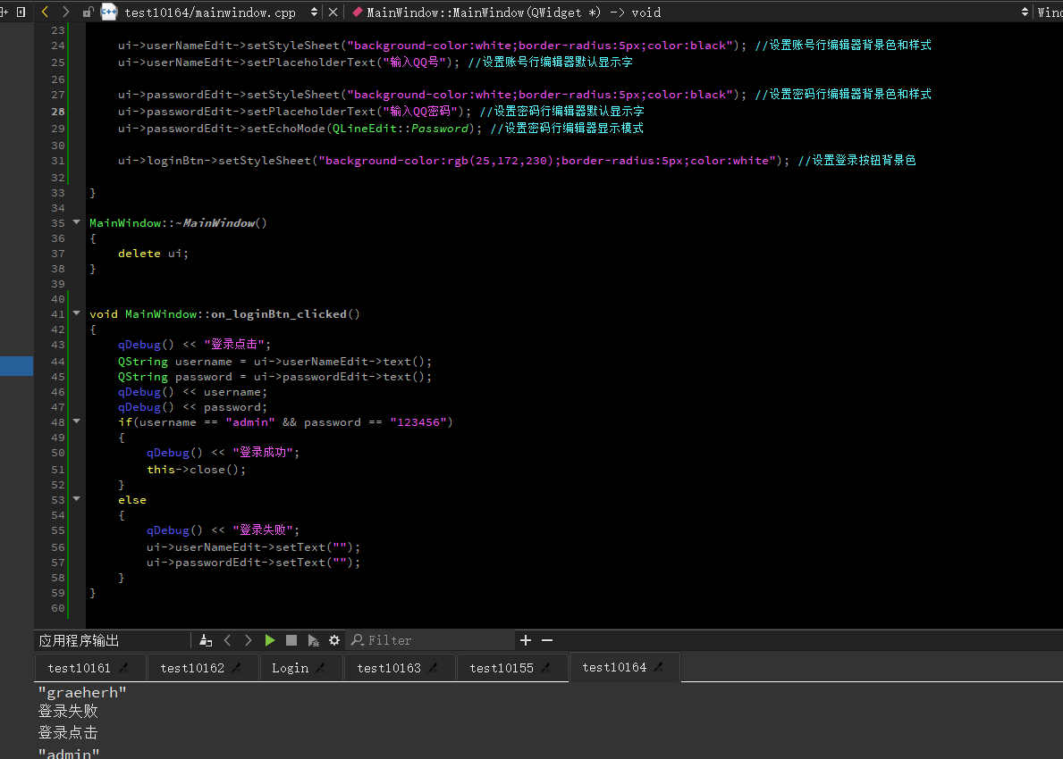
Task: Close the test10155 tab via its icon
Action: pyautogui.click(x=545, y=668)
